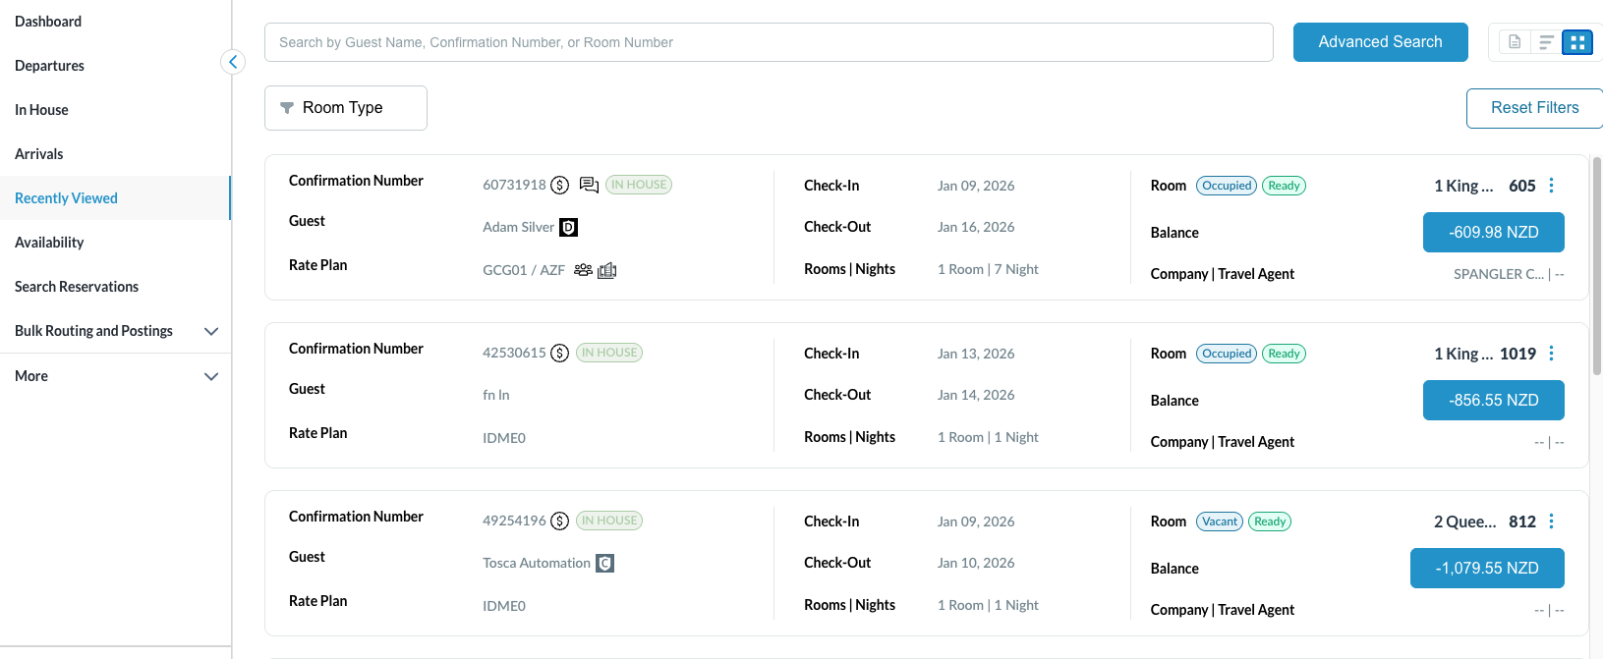Screen dimensions: 1603x659
Task: Open the three-dot menu for room 1019
Action: pyautogui.click(x=1551, y=354)
